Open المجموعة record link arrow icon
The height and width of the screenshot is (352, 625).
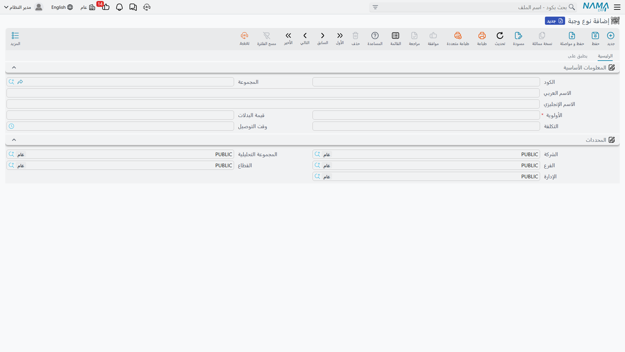coord(20,82)
